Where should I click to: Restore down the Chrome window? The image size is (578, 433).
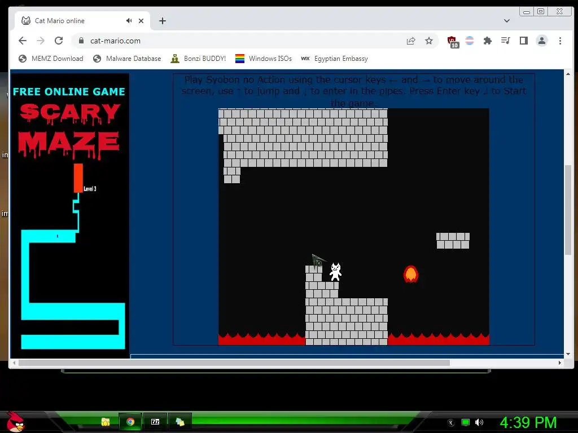[x=541, y=12]
